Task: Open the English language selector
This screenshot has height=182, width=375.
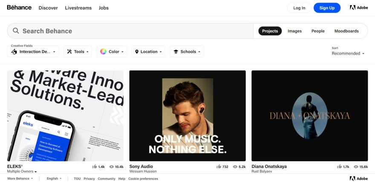Action: (x=54, y=179)
